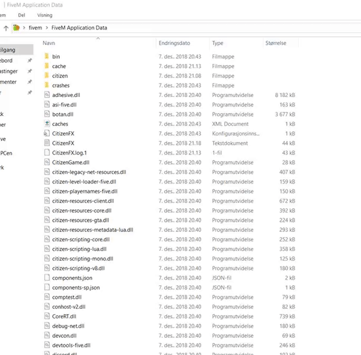Click the components-sp.json file icon

[x=47, y=287]
